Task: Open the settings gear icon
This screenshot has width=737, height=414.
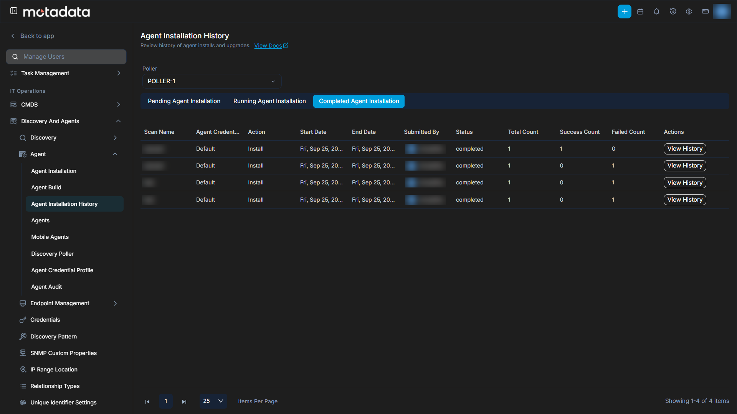Action: pos(689,11)
